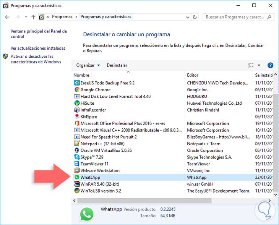The width and height of the screenshot is (279, 225).
Task: Select Oracle VM VirtualBox 5.0.26 entry
Action: (x=106, y=150)
